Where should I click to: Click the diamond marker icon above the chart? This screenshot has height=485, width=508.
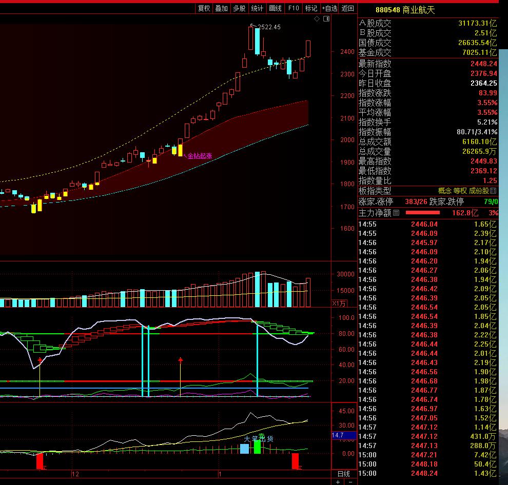(x=317, y=19)
